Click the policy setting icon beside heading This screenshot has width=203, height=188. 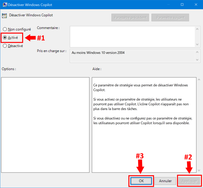coord(5,16)
